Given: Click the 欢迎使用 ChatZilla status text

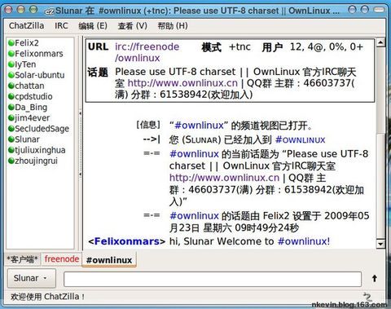Looking at the screenshot, I should 47,297.
